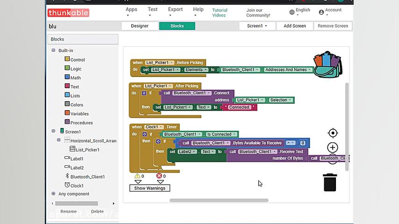Open the Math blocks category
This screenshot has height=224, width=399.
click(73, 77)
